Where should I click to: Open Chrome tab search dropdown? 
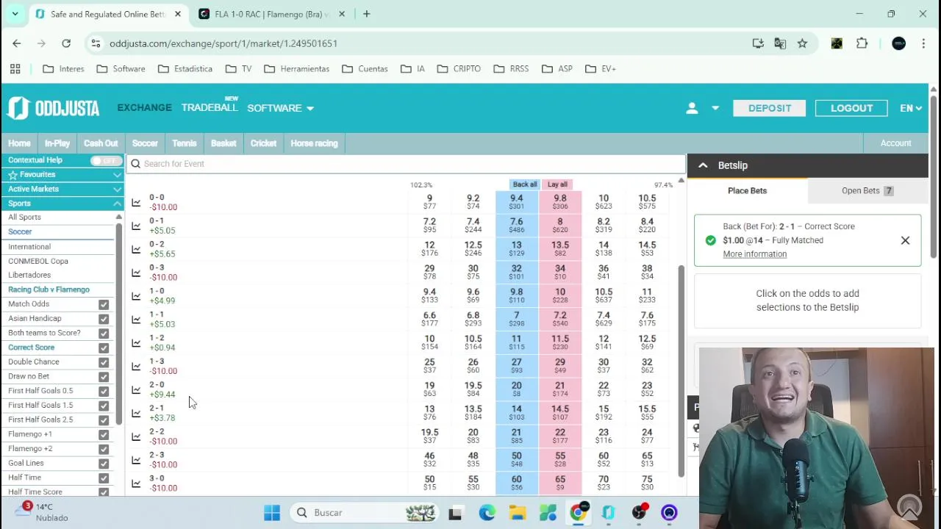click(x=15, y=14)
